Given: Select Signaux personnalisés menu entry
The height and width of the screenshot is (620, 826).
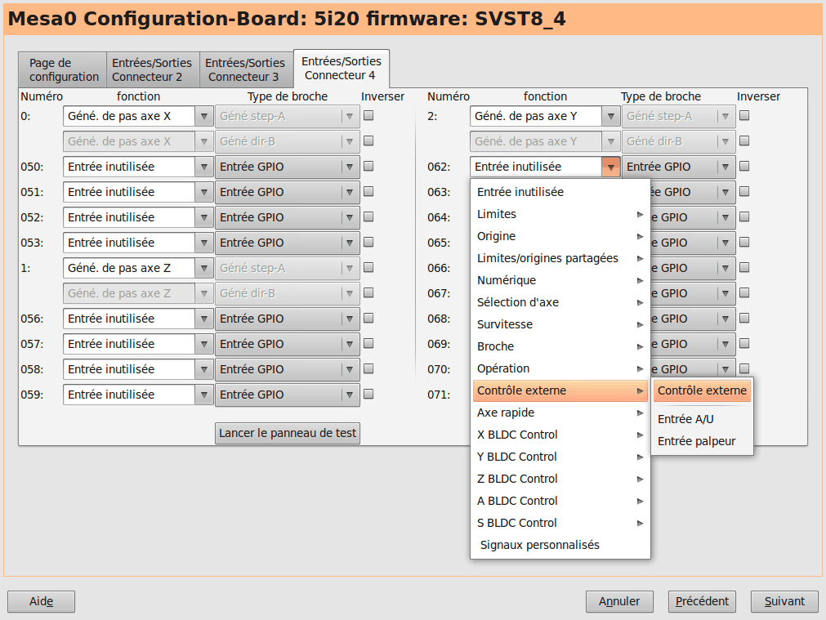Looking at the screenshot, I should 539,545.
